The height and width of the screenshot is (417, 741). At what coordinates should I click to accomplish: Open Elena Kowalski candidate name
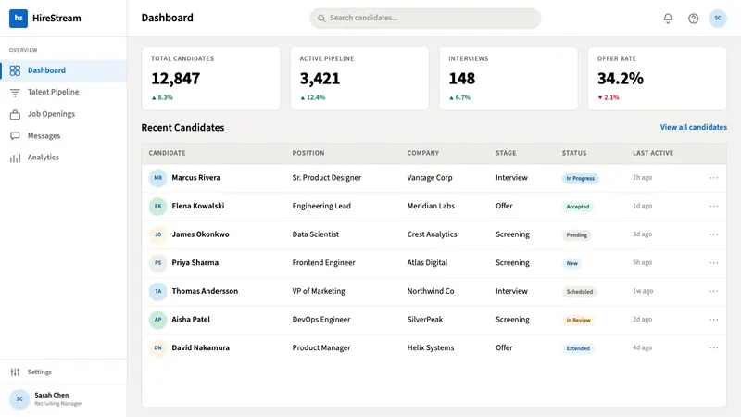197,206
